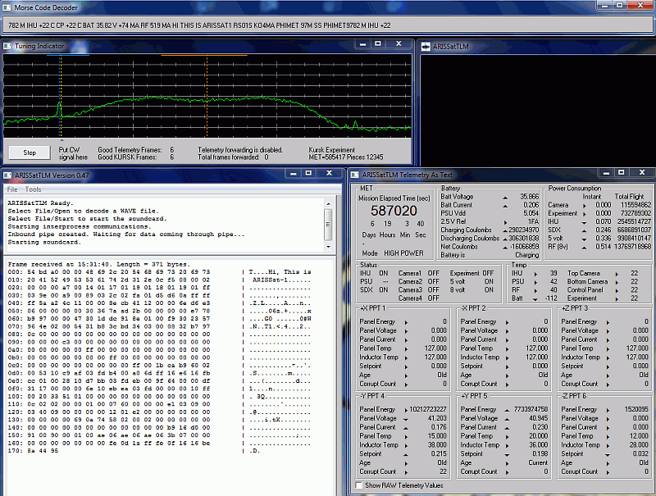Image resolution: width=656 pixels, height=496 pixels.
Task: Click the Batt temperature value -112
Action: pos(550,298)
